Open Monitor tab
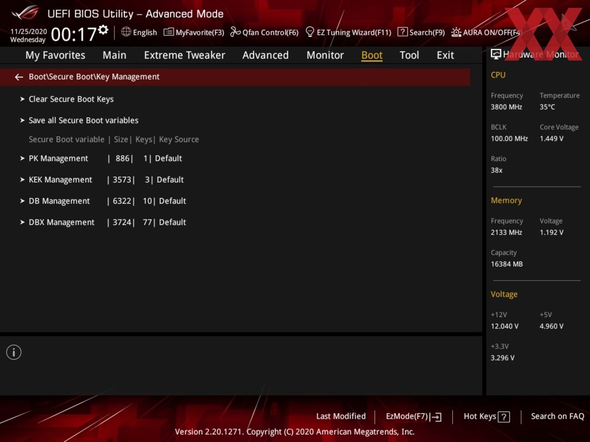 [x=325, y=55]
